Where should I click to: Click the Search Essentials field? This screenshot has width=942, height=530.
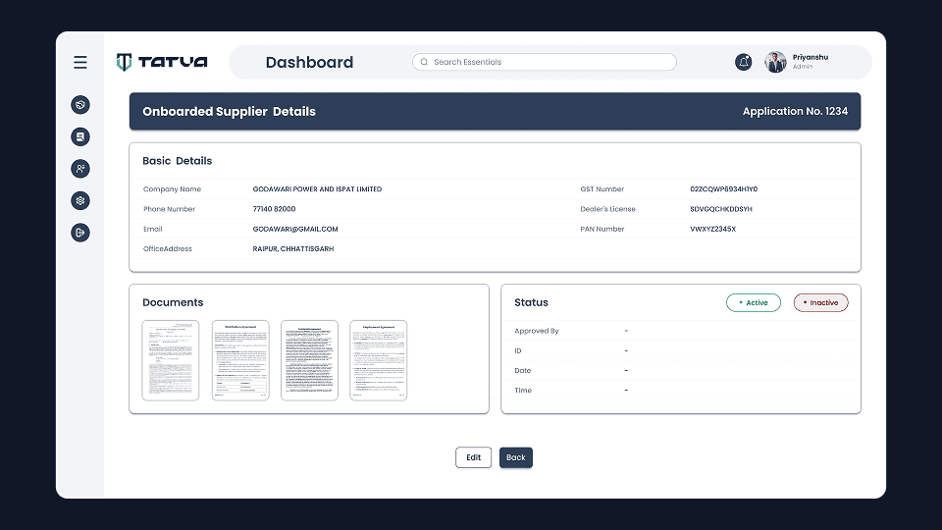(x=545, y=62)
